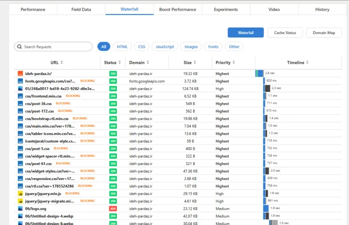Click the search magnifier icon in Search Requests
Image resolution: width=349 pixels, height=225 pixels.
pos(19,46)
